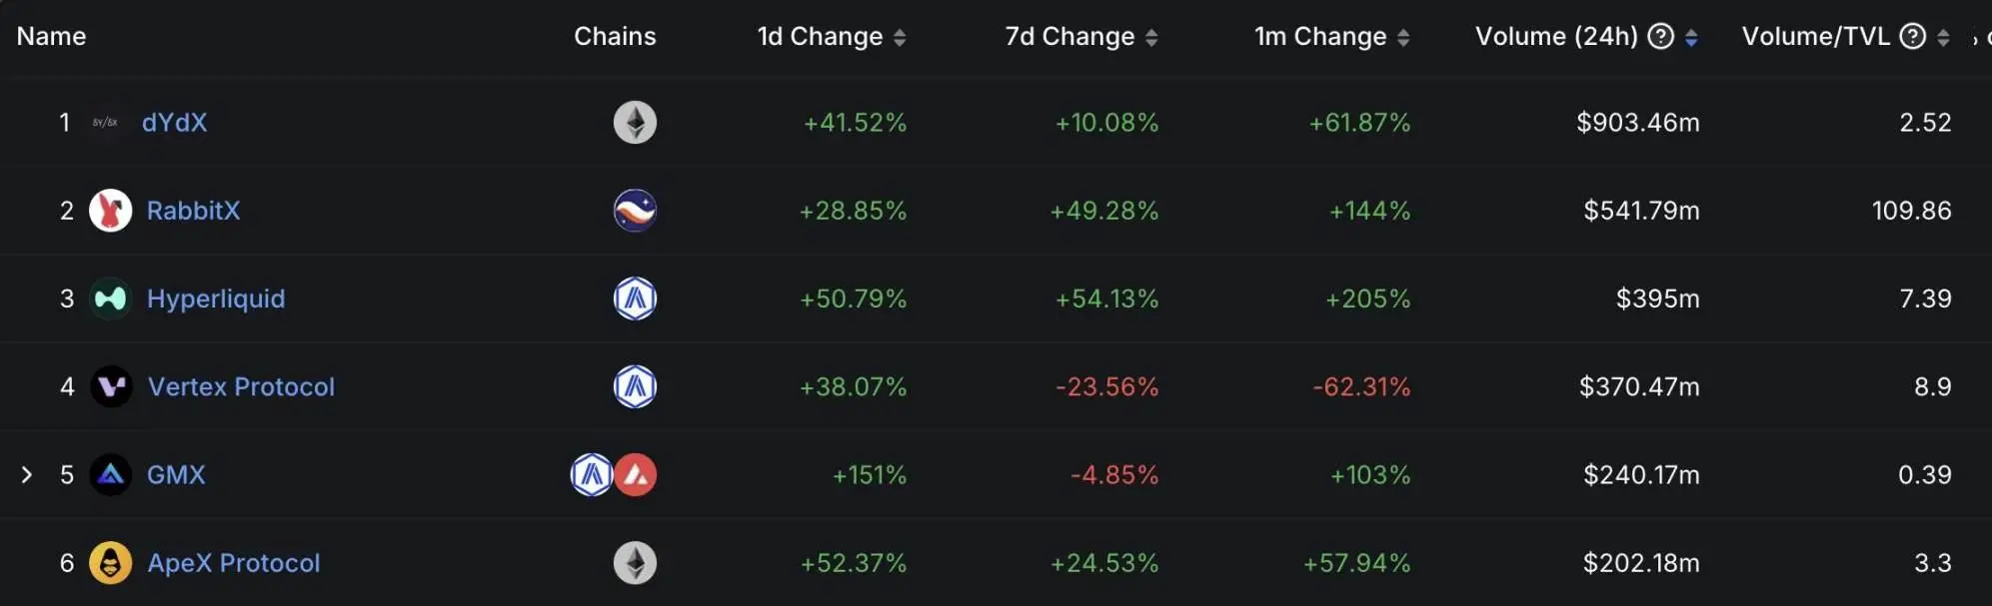The width and height of the screenshot is (1992, 606).
Task: Expand the GMX row with chevron
Action: click(x=27, y=474)
